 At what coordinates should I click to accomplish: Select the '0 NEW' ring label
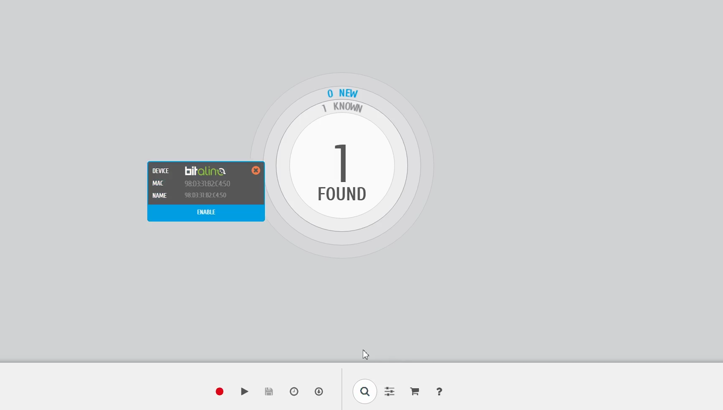pos(342,93)
